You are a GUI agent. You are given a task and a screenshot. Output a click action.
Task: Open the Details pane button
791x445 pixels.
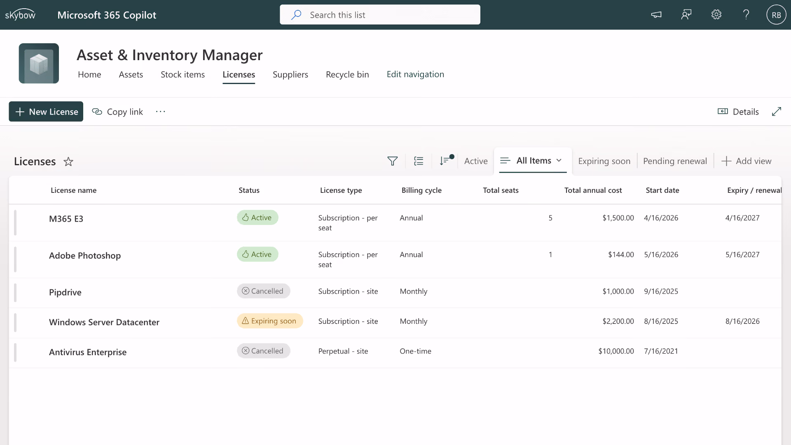738,112
